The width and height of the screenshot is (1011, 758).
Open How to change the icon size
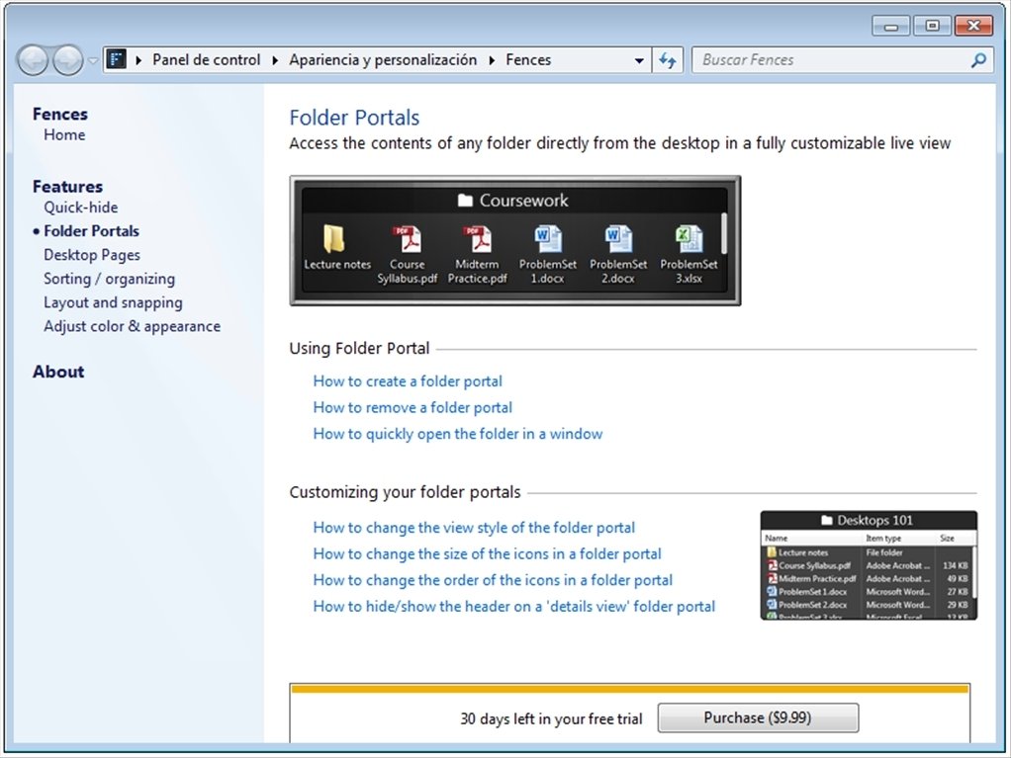pos(488,553)
